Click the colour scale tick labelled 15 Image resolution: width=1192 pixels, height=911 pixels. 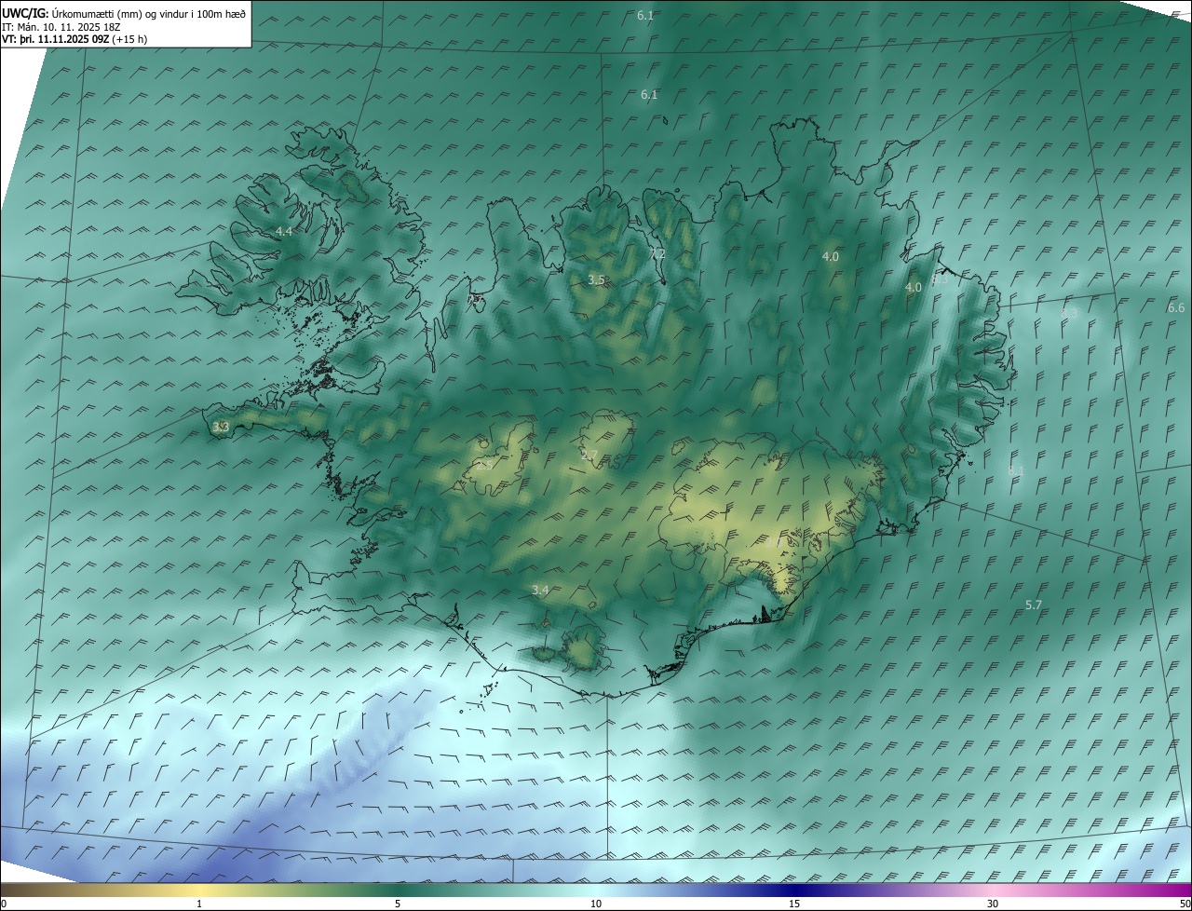[794, 904]
